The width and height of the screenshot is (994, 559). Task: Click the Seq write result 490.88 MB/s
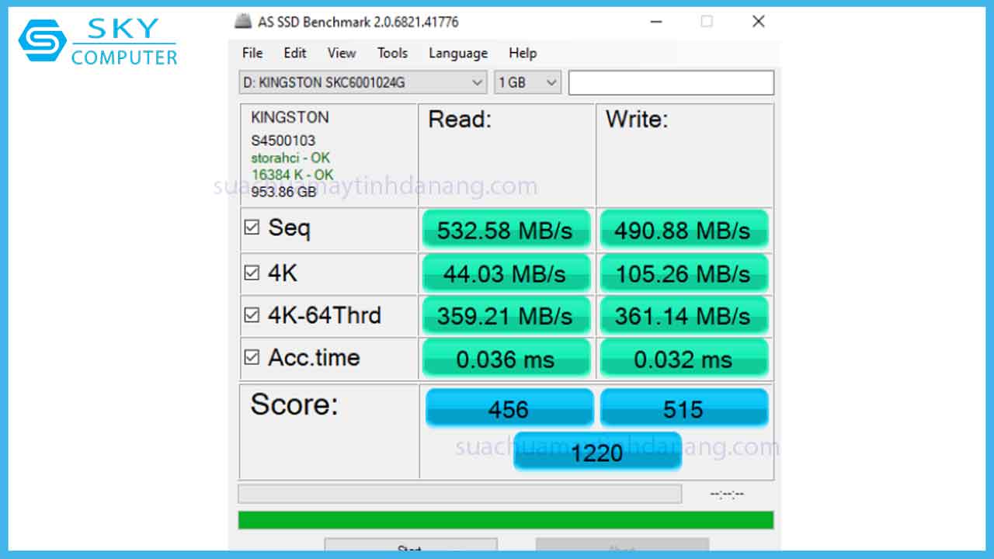683,230
